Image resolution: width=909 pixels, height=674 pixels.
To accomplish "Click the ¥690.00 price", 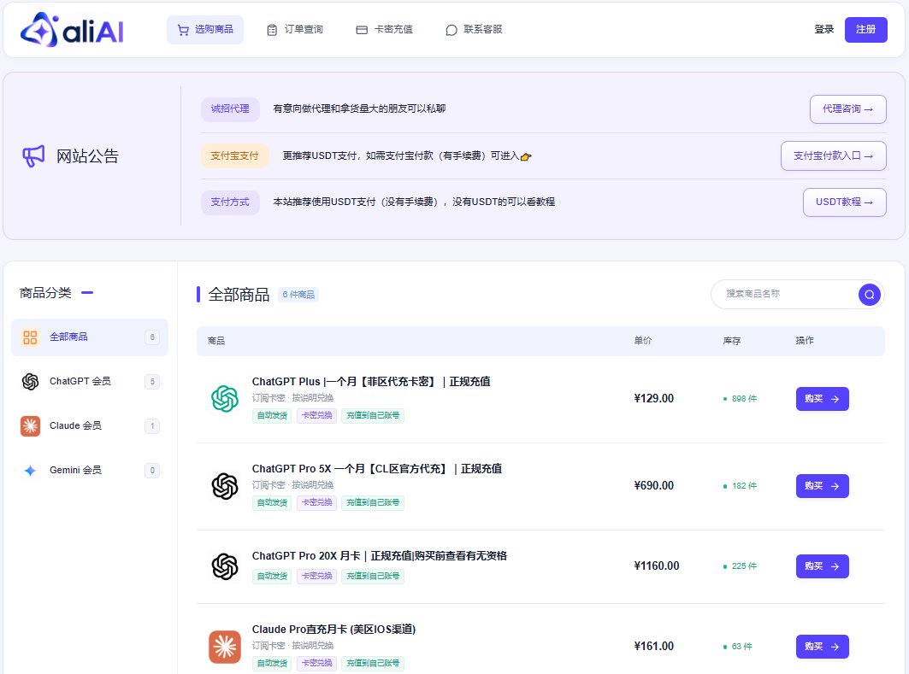I will tap(654, 486).
